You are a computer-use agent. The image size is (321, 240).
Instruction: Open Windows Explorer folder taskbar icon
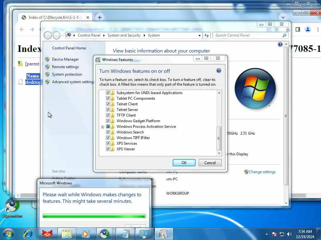tap(67, 234)
